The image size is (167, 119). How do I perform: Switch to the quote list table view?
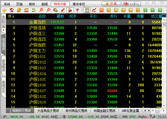click(x=87, y=10)
